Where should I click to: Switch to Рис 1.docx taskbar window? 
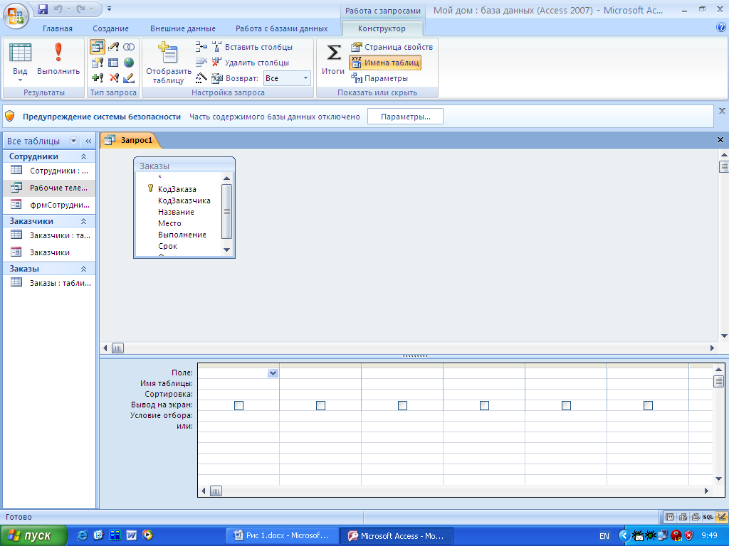pyautogui.click(x=282, y=535)
